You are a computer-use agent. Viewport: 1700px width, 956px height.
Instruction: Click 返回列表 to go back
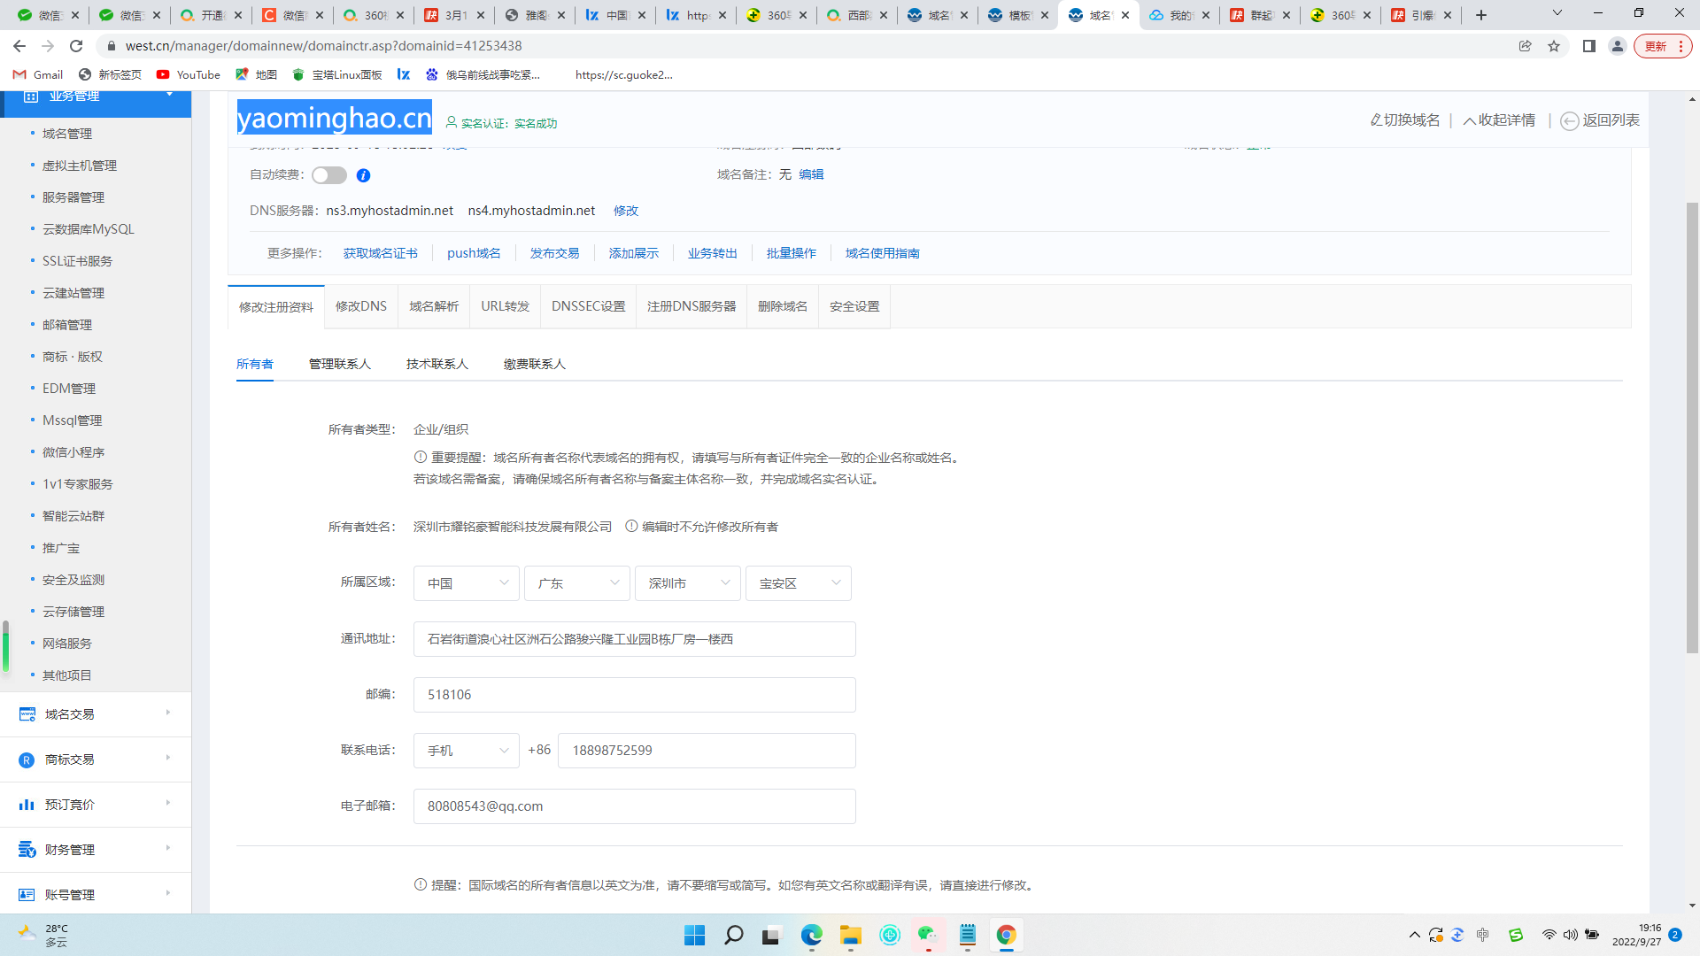[1599, 120]
